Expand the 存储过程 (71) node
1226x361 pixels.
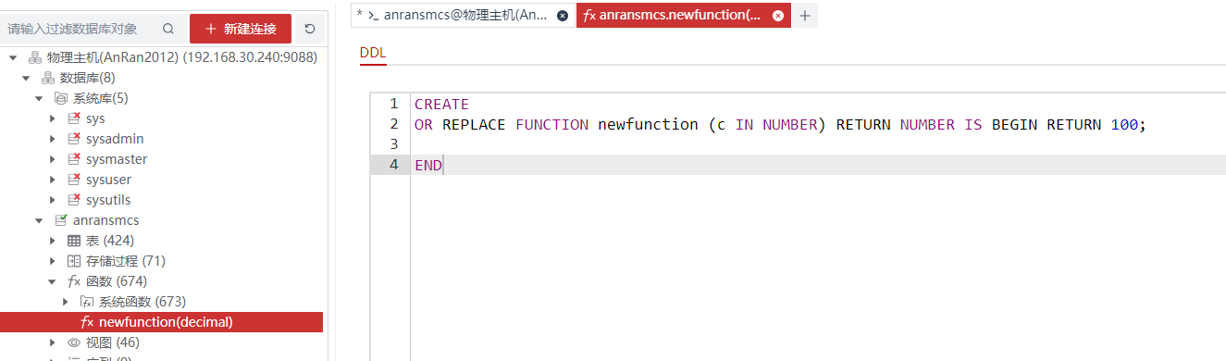point(53,261)
